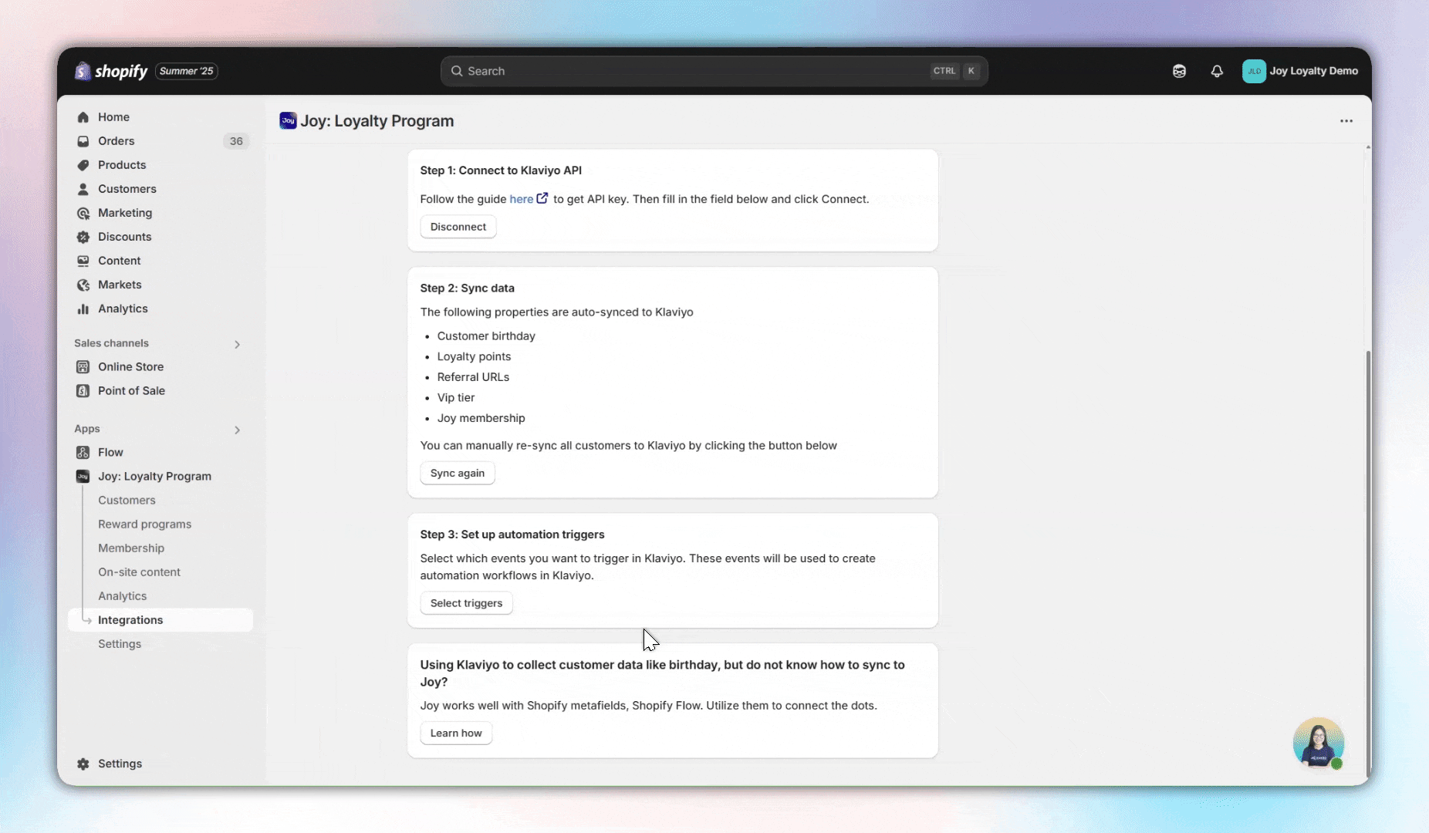The height and width of the screenshot is (833, 1429).
Task: Open Products via its tag icon
Action: click(83, 165)
